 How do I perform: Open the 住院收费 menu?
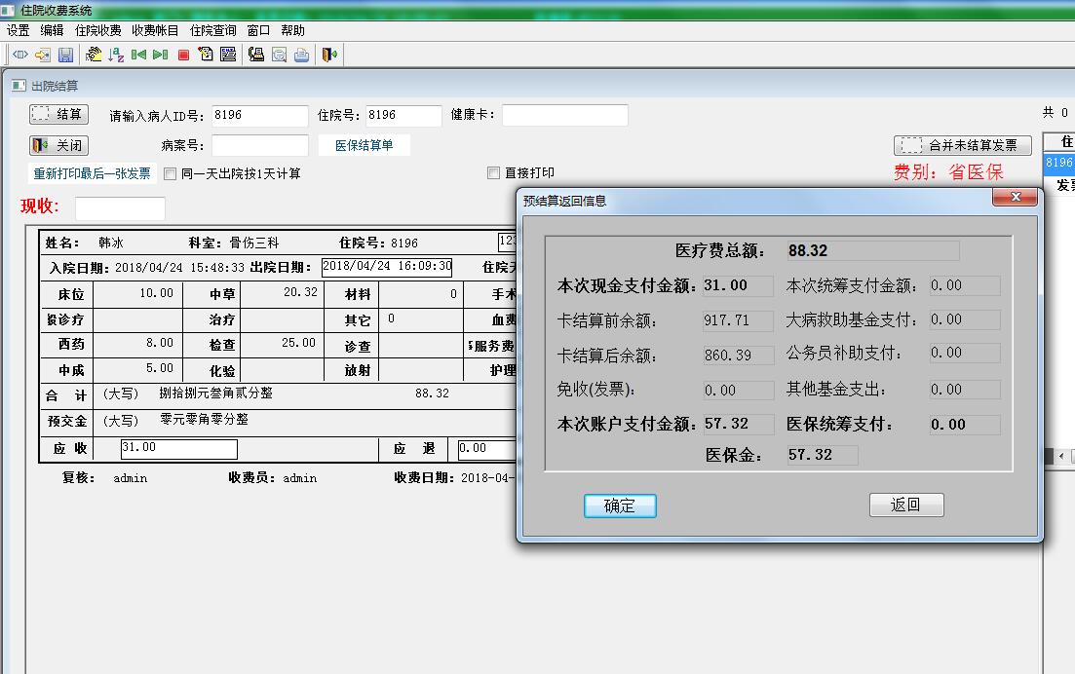tap(98, 30)
